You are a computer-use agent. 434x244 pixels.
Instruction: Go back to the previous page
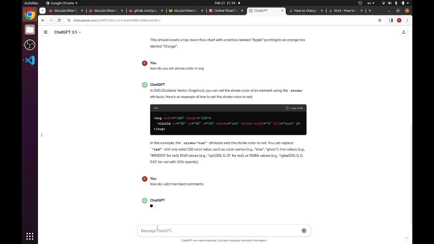tap(43, 20)
